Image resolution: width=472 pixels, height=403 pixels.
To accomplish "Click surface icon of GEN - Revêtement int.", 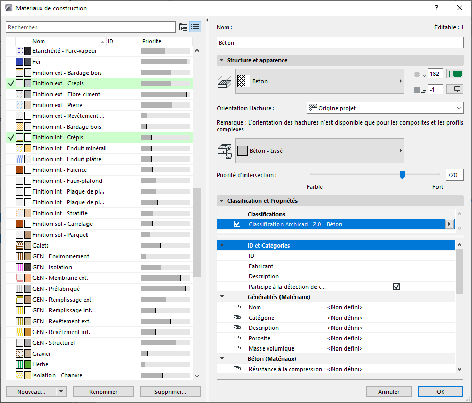I will 28,332.
